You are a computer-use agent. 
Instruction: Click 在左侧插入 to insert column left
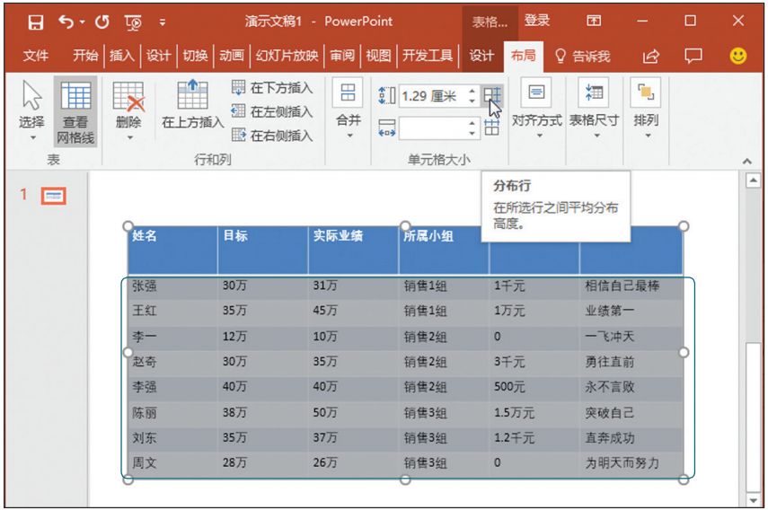coord(272,111)
